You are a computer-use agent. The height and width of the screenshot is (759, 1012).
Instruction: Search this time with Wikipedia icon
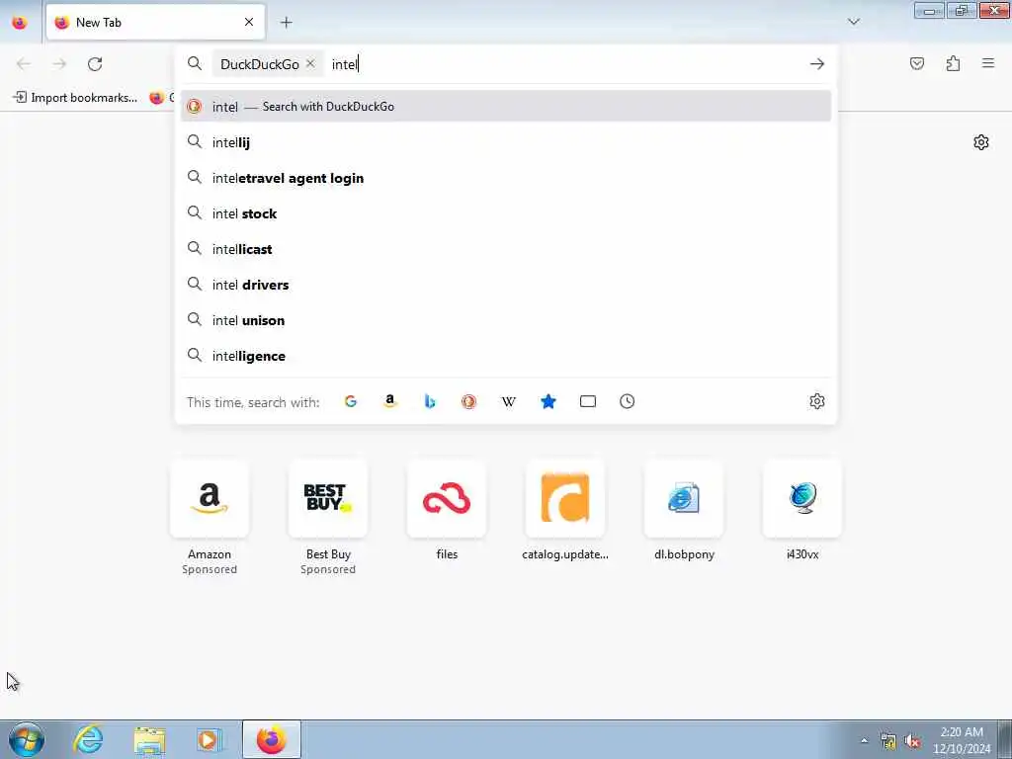point(509,401)
